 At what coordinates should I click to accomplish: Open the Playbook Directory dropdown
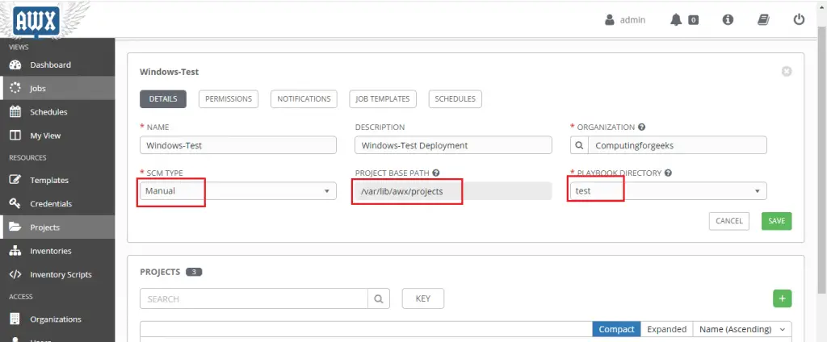pyautogui.click(x=668, y=190)
